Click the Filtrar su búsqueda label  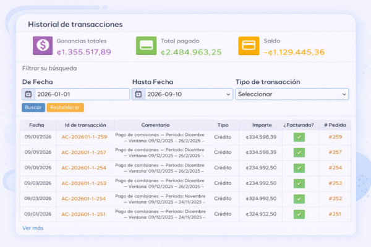click(x=49, y=69)
